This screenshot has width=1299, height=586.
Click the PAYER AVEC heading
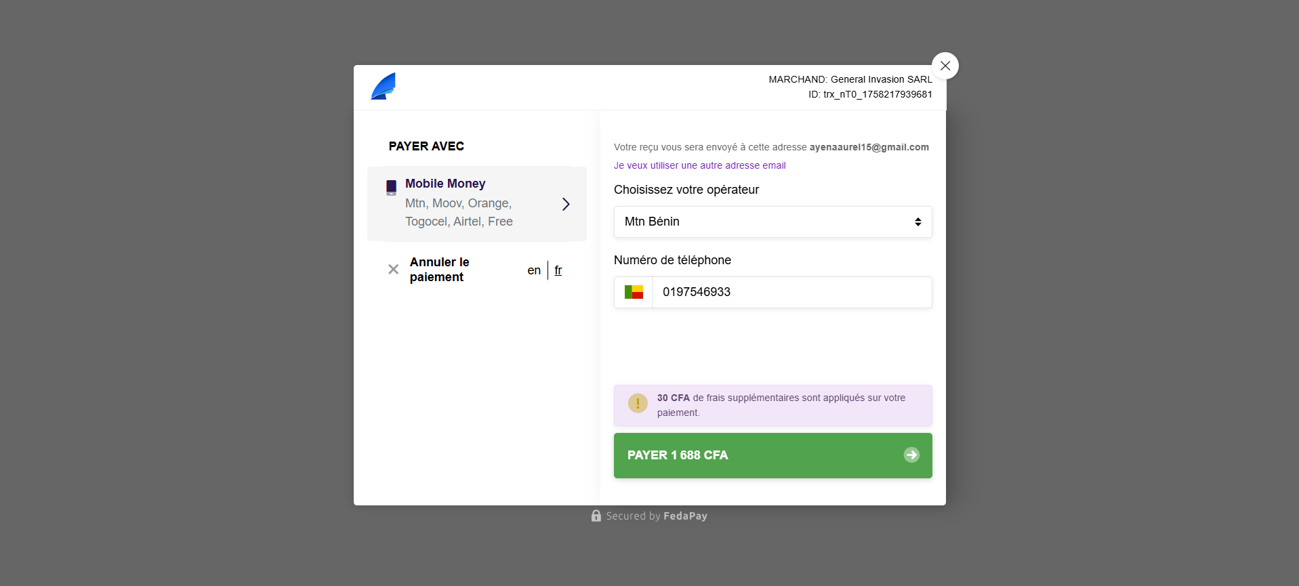point(426,146)
